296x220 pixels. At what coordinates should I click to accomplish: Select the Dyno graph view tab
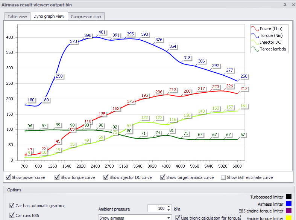pyautogui.click(x=49, y=16)
